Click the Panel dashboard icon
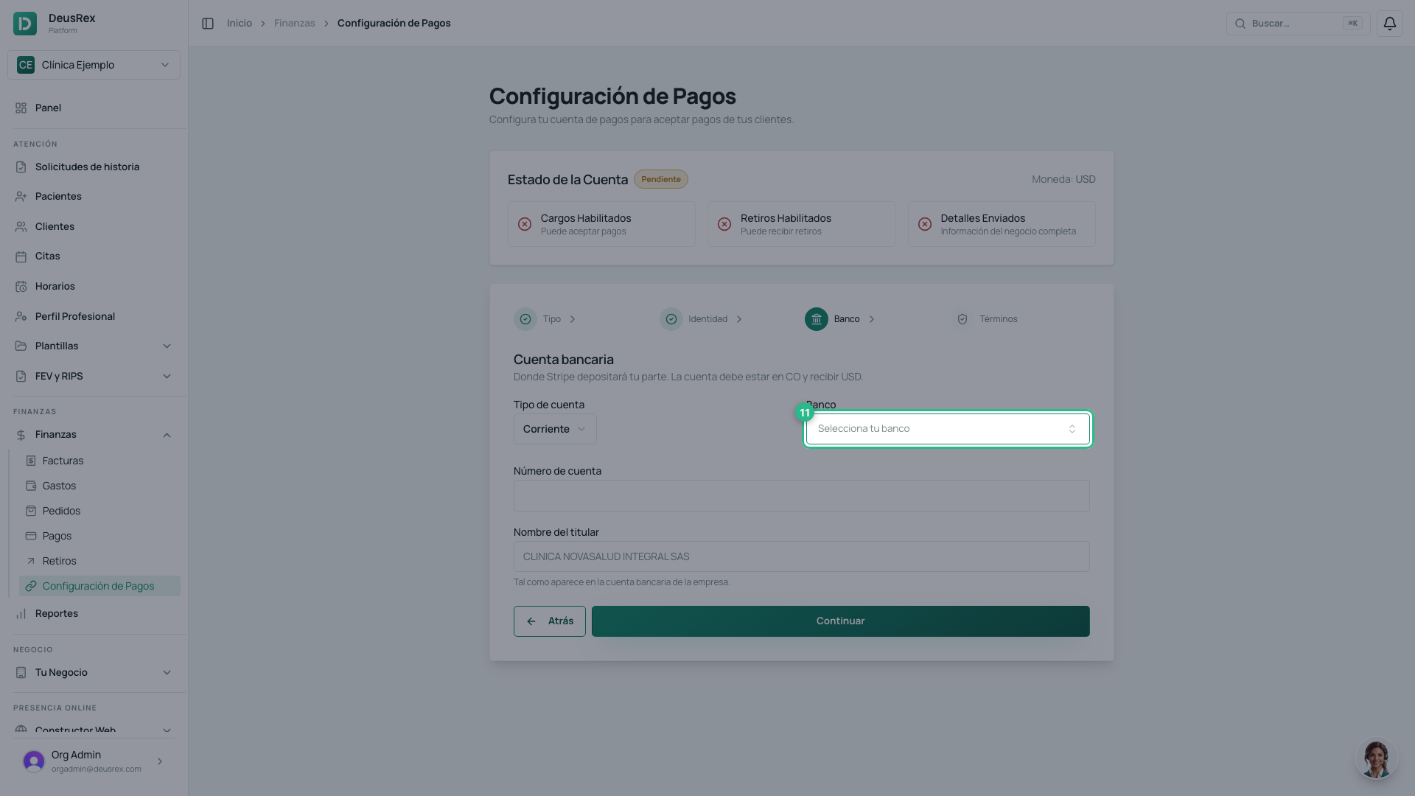1415x796 pixels. pyautogui.click(x=21, y=108)
